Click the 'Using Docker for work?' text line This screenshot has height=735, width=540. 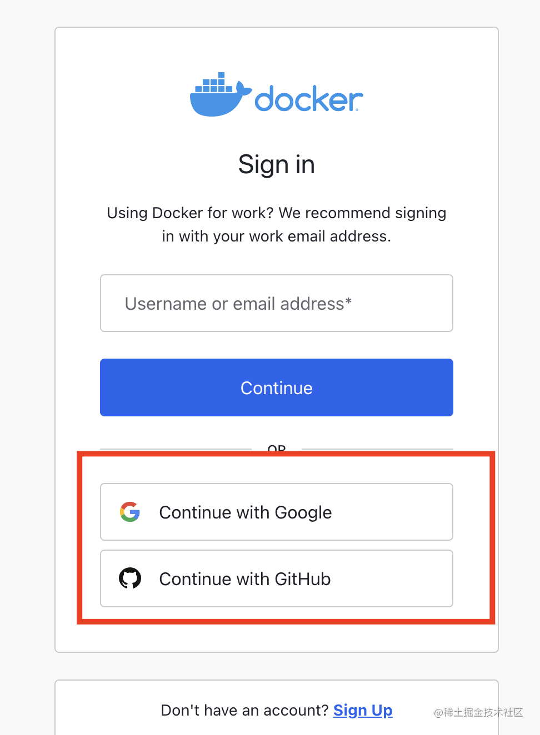[277, 213]
